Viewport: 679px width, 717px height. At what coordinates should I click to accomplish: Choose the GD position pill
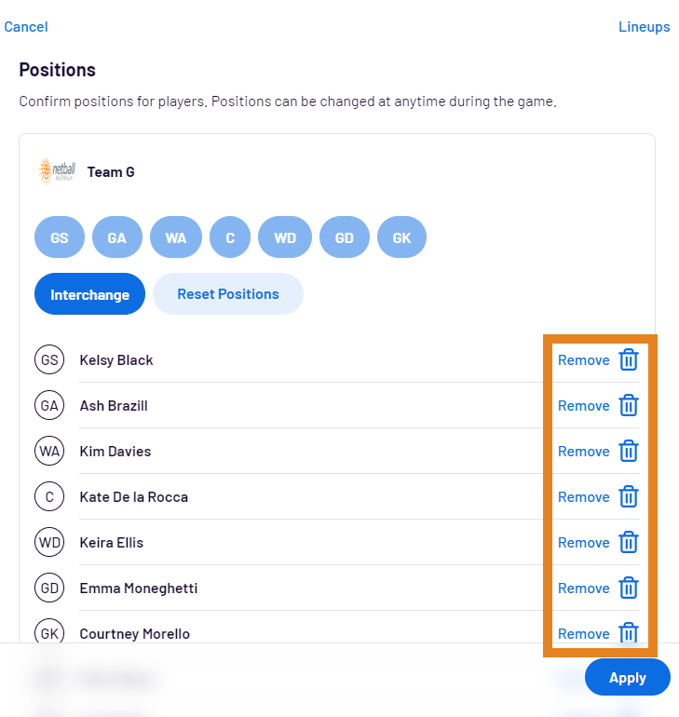[345, 237]
